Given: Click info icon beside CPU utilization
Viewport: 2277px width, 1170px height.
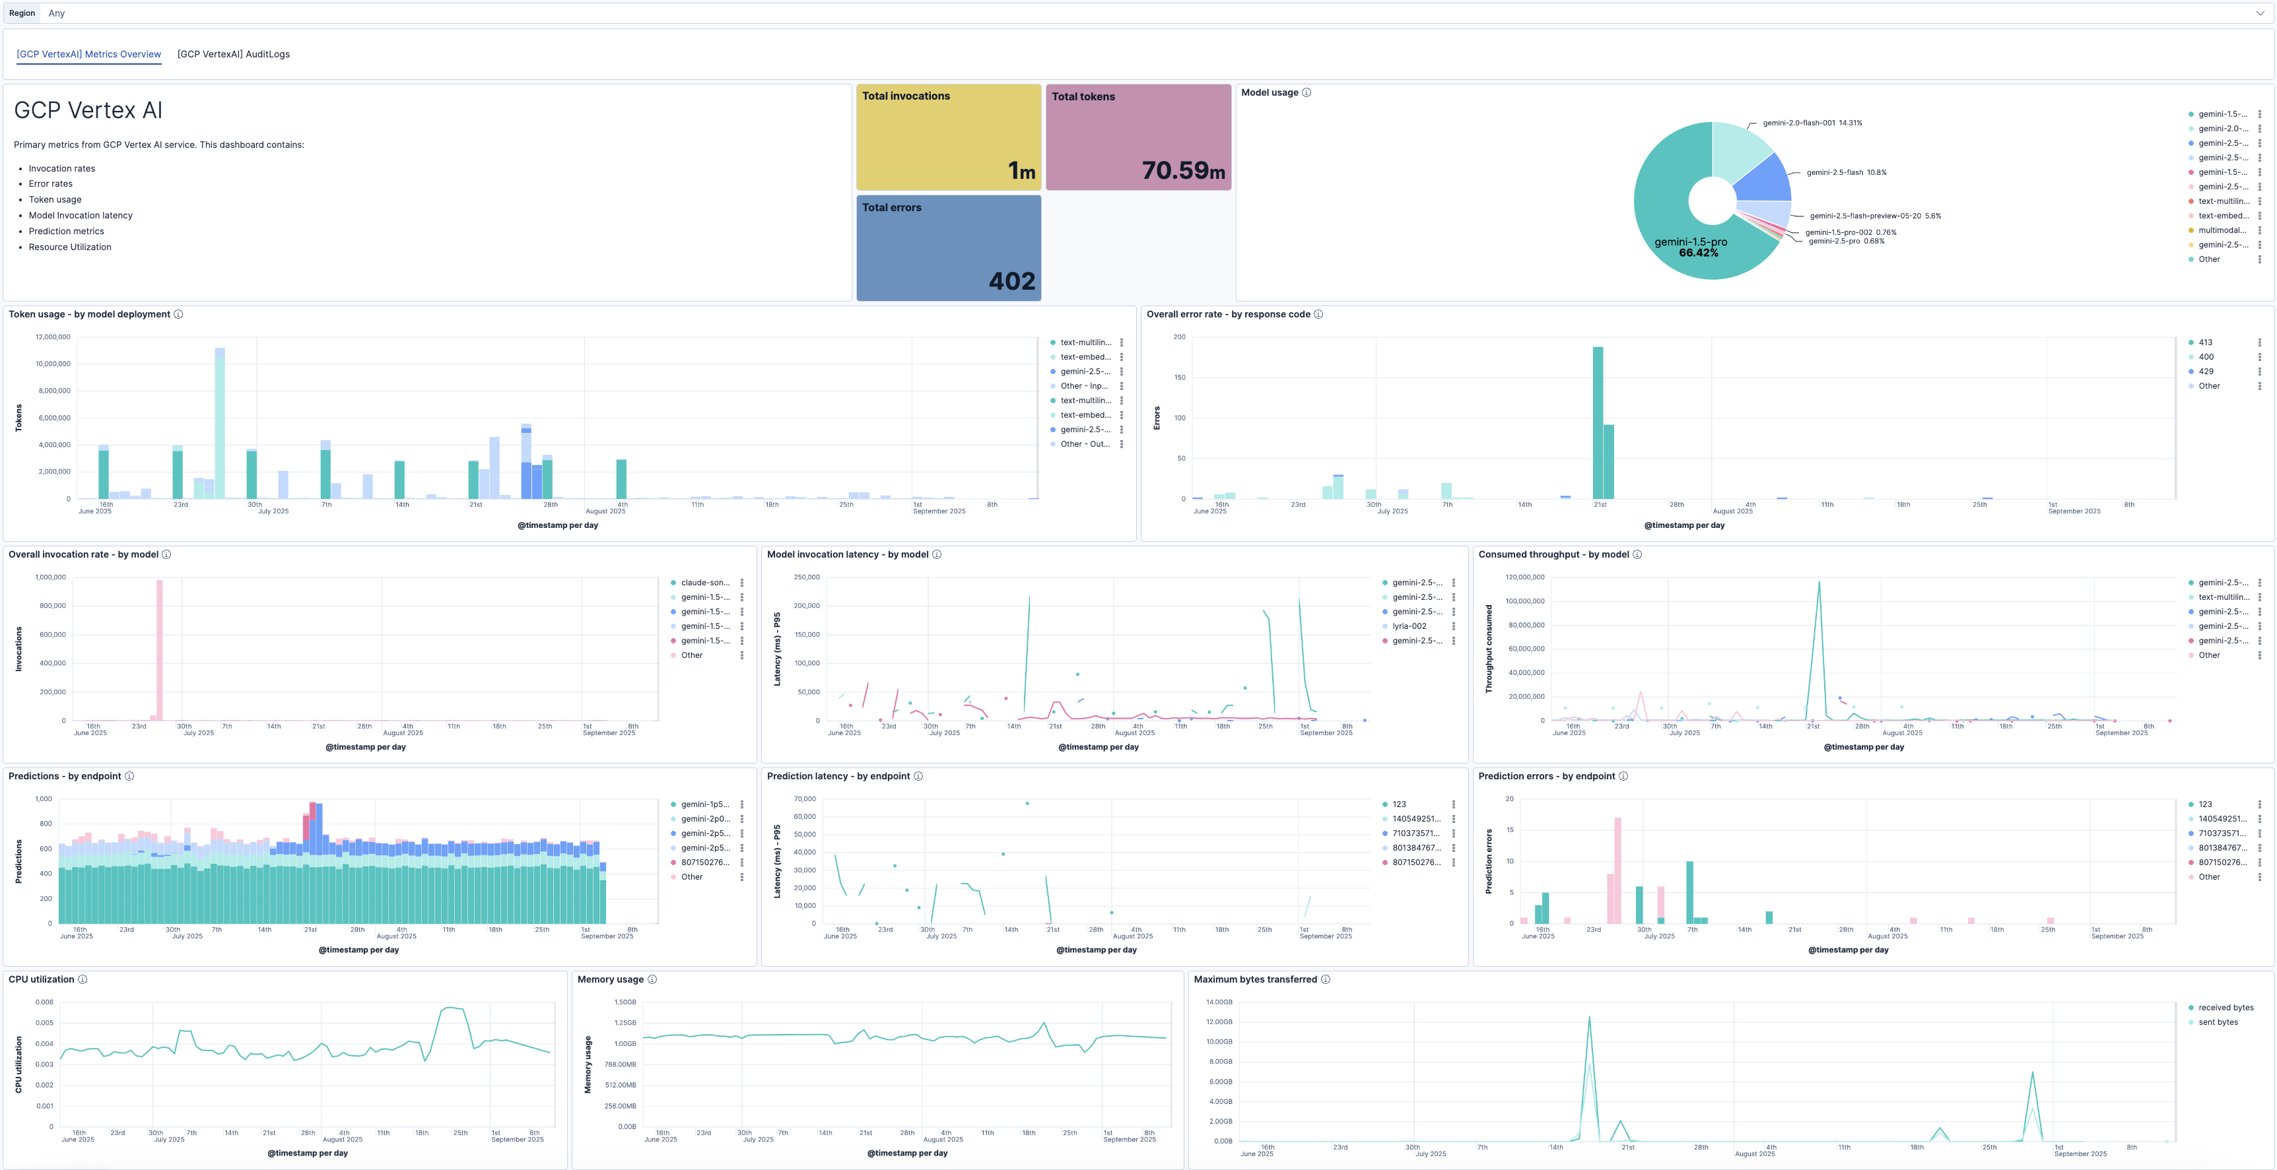Looking at the screenshot, I should [83, 979].
